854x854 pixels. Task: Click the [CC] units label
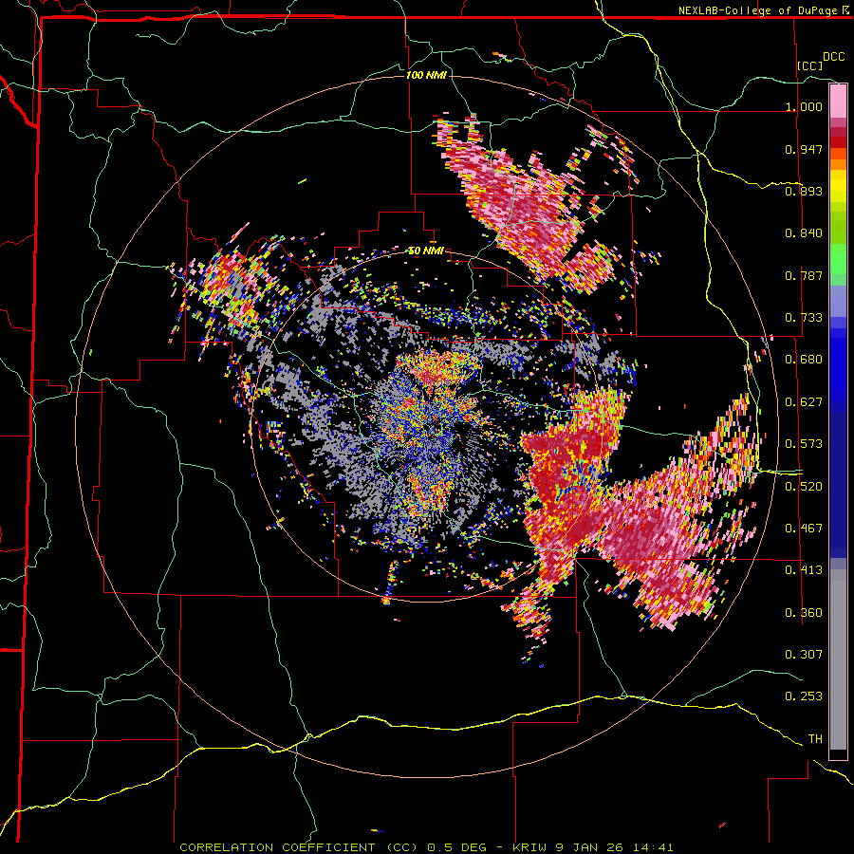click(809, 65)
